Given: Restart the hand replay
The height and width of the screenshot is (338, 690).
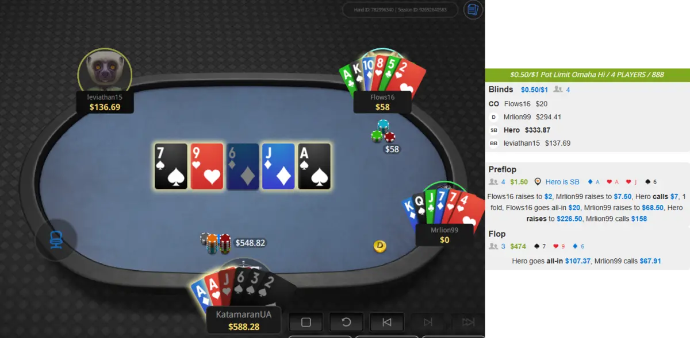Looking at the screenshot, I should [x=346, y=322].
